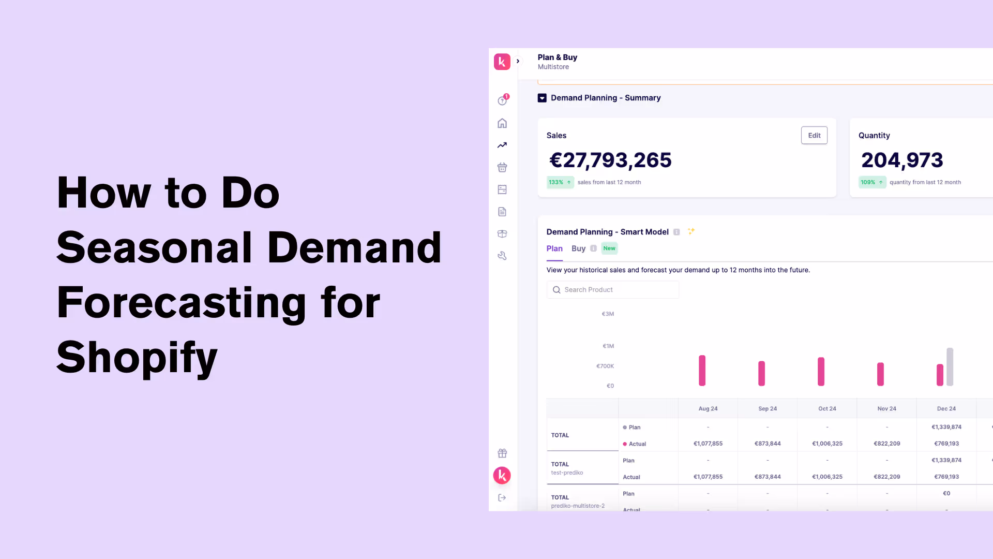Go to Home in the sidebar

(502, 123)
